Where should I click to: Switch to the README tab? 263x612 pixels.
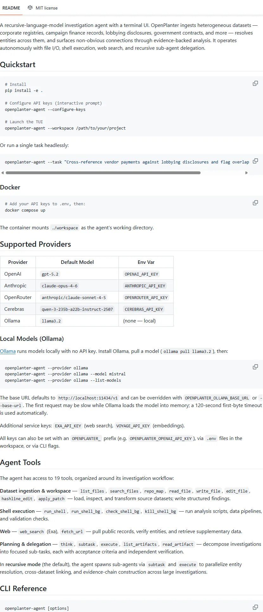pyautogui.click(x=11, y=8)
